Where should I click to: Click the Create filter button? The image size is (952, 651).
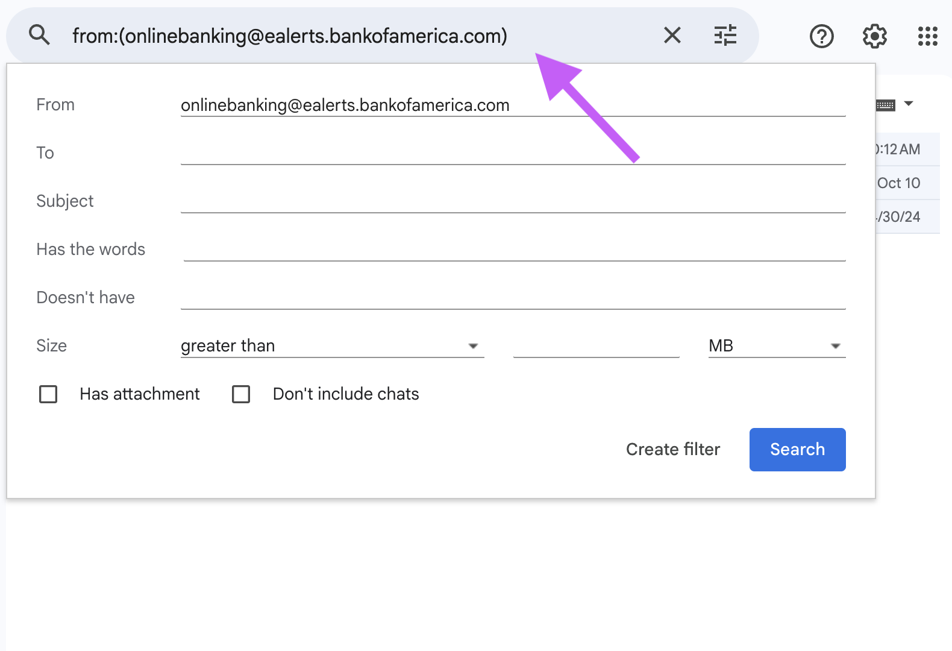[672, 450]
